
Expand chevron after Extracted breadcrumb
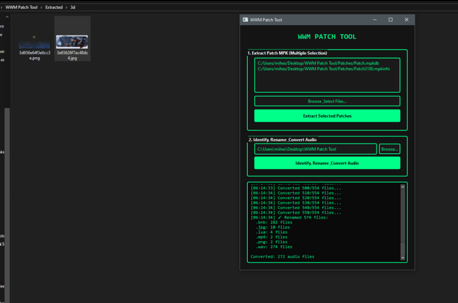(66, 7)
